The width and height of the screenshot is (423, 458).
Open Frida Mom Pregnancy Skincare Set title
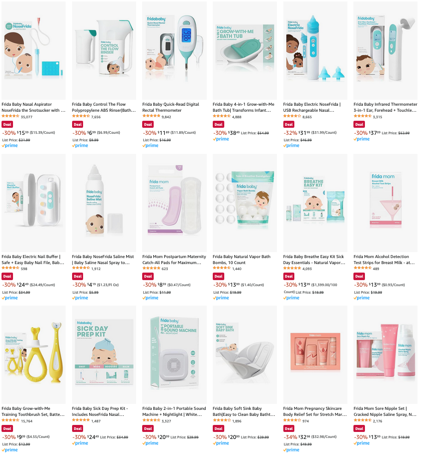pyautogui.click(x=315, y=411)
